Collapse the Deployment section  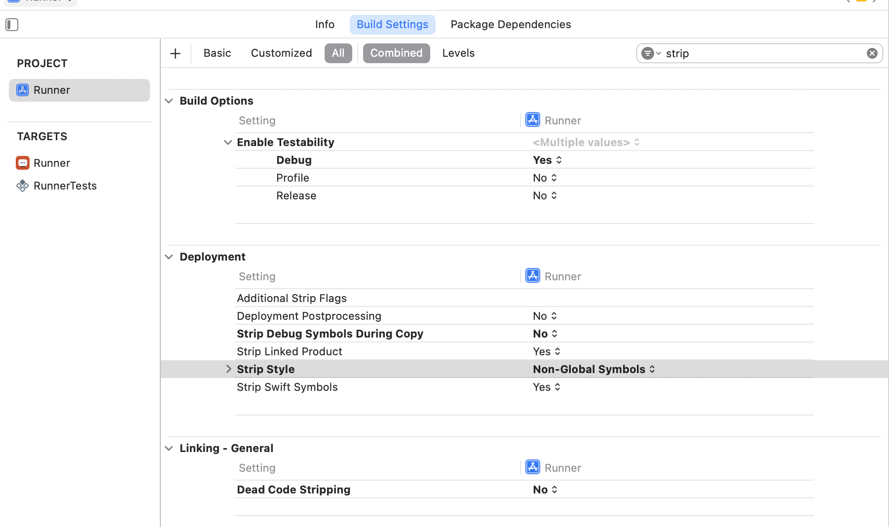coord(169,257)
